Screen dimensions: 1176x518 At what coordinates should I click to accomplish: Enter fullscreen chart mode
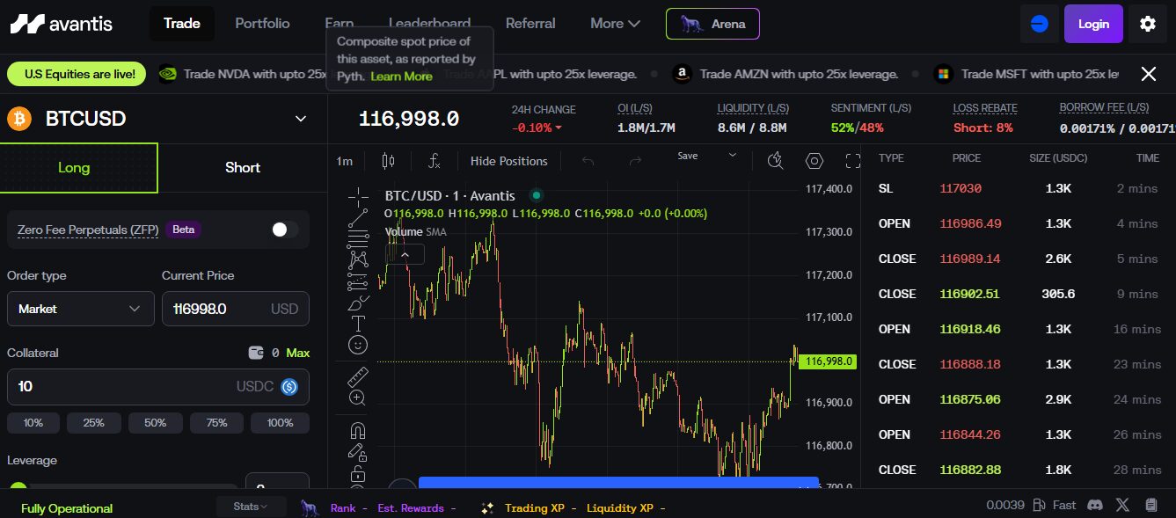pos(852,161)
